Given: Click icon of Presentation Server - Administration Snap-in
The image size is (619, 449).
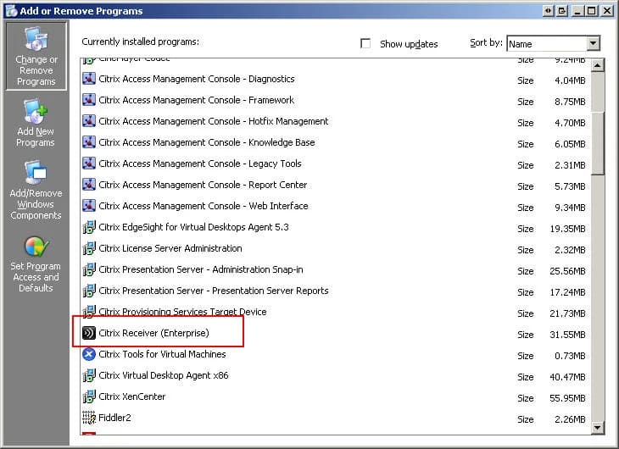Looking at the screenshot, I should (89, 269).
